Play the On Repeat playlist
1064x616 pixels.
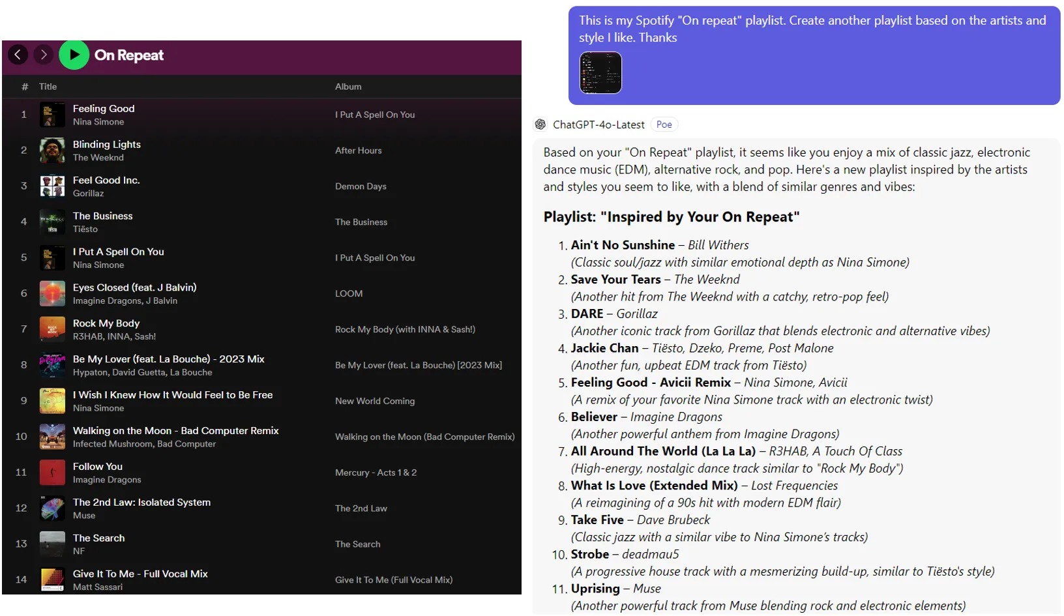click(x=74, y=55)
